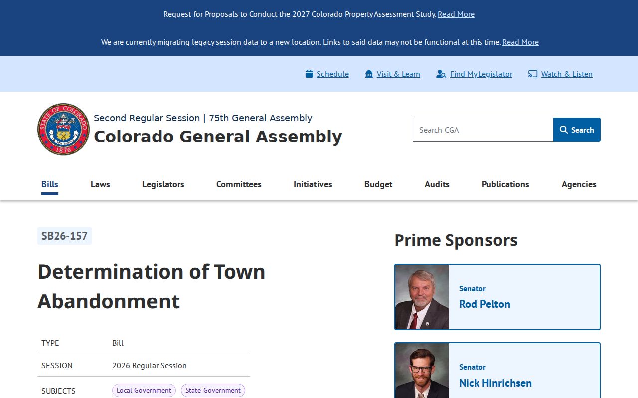Read More about Property Assessment Study proposals
The height and width of the screenshot is (398, 638).
tap(456, 14)
